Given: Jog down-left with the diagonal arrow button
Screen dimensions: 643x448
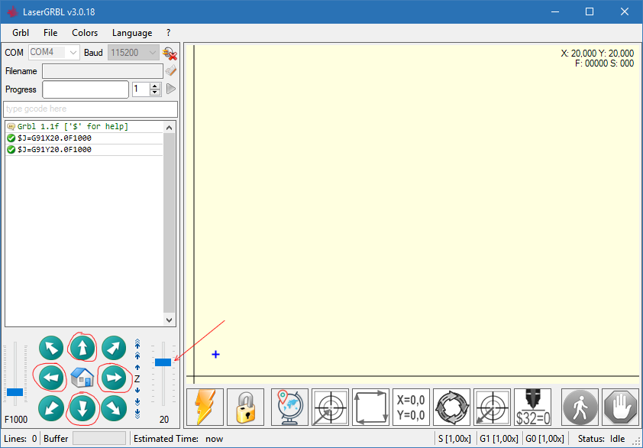Looking at the screenshot, I should click(51, 408).
